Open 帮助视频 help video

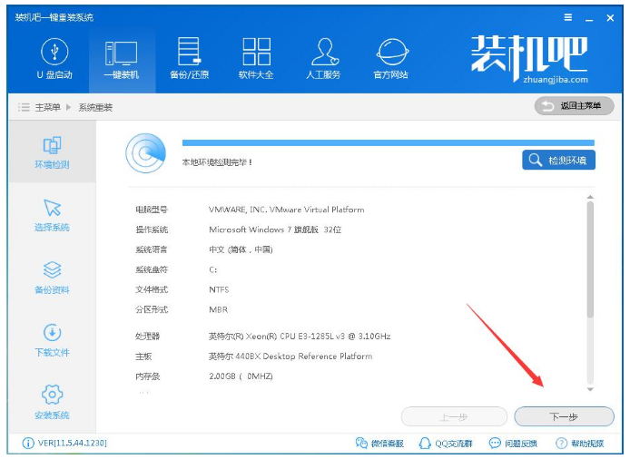(x=580, y=443)
